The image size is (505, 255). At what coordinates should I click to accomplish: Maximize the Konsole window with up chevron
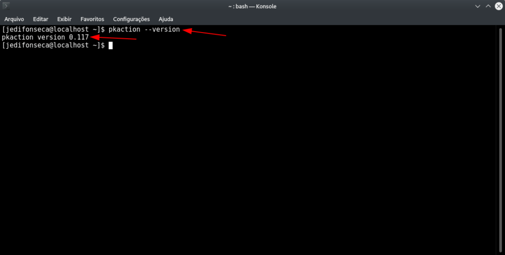(x=488, y=6)
